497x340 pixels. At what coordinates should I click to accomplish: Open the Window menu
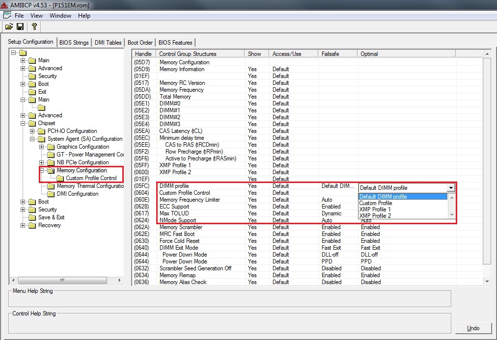click(60, 16)
